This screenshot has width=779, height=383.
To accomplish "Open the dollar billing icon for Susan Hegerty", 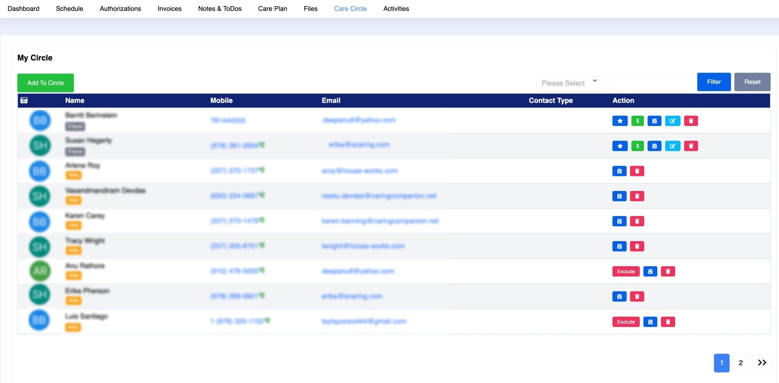I will point(637,146).
